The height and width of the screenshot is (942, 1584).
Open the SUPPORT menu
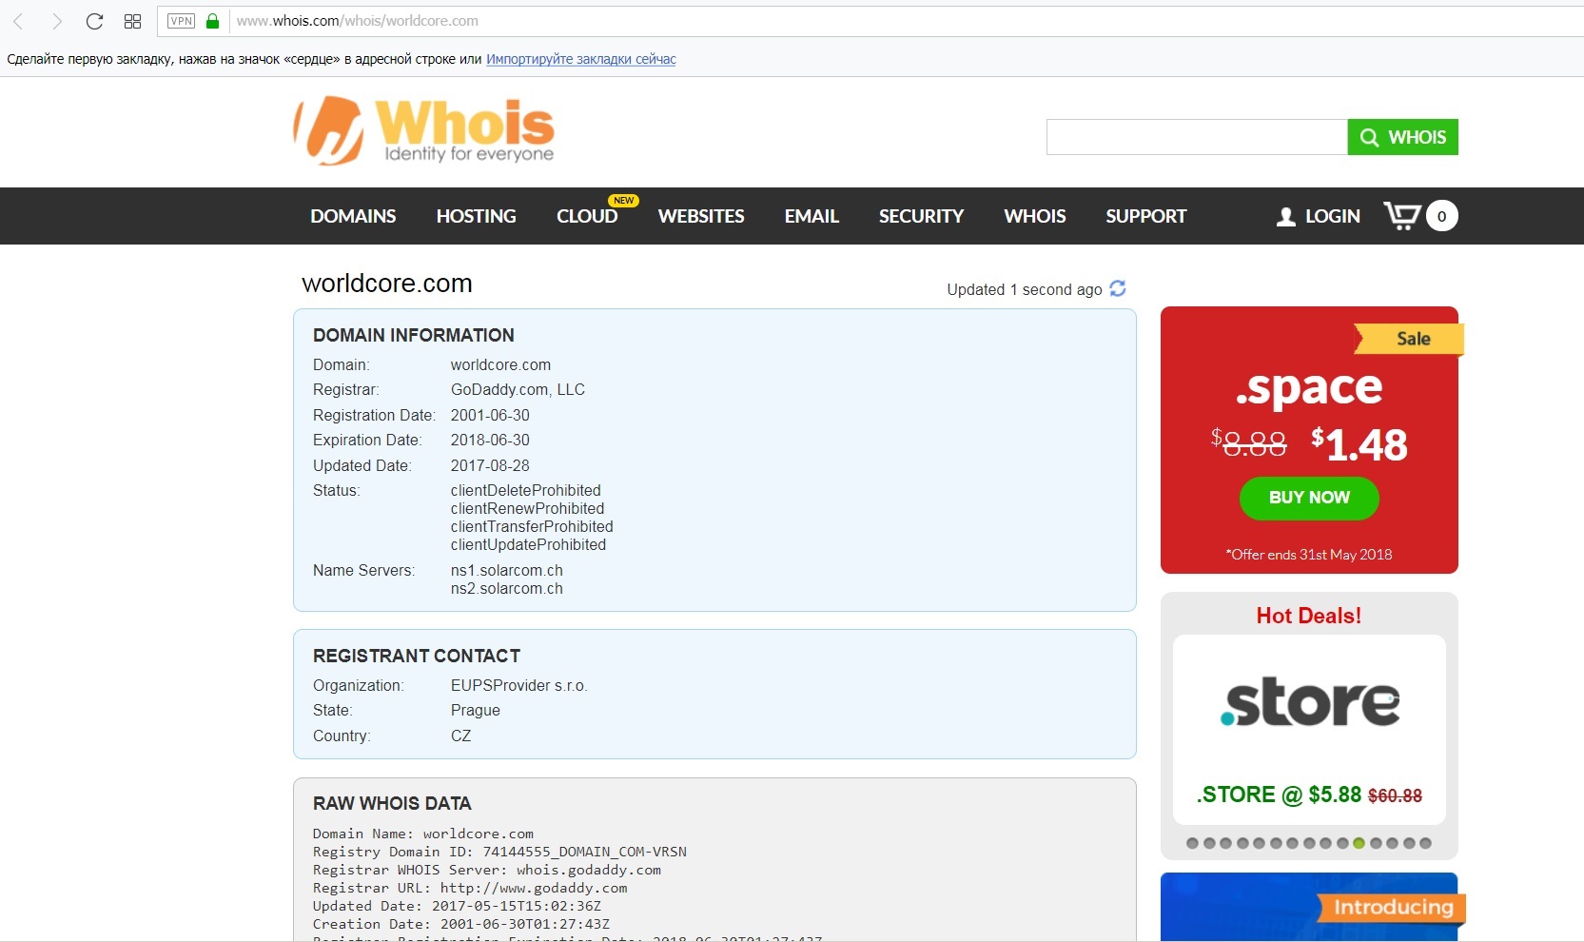1146,216
